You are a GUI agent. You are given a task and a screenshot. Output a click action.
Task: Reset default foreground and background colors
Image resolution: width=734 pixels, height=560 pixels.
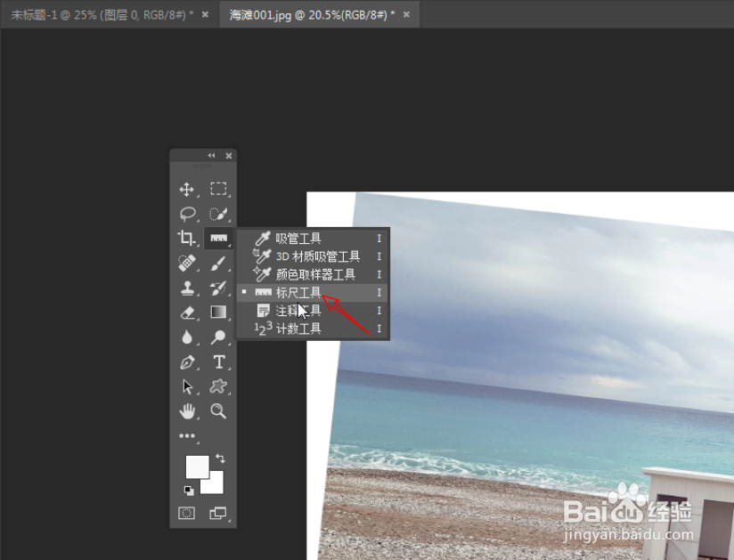tap(189, 491)
